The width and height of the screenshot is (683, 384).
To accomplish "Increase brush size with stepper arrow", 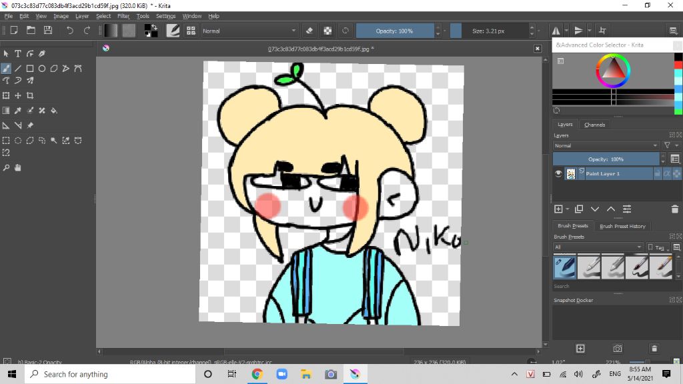I will [x=532, y=27].
